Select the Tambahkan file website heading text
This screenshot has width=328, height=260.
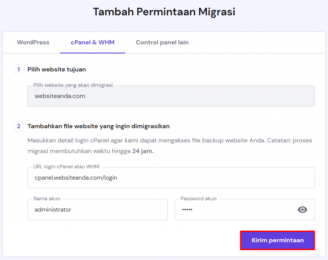pos(99,126)
